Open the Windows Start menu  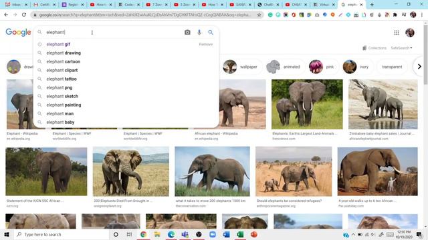click(x=7, y=234)
